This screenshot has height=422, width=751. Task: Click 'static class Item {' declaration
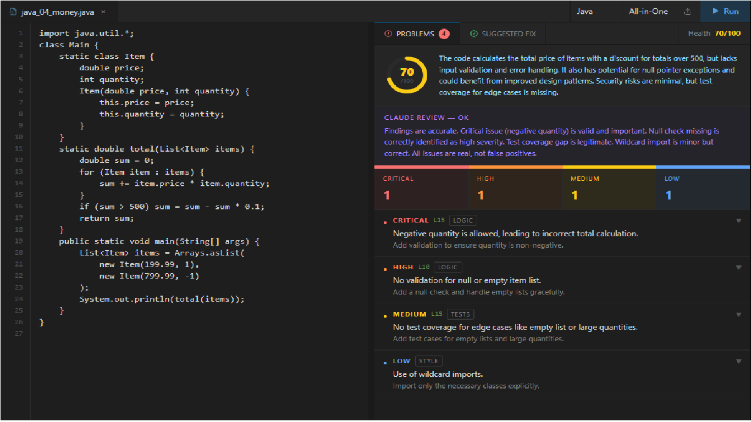pos(107,57)
